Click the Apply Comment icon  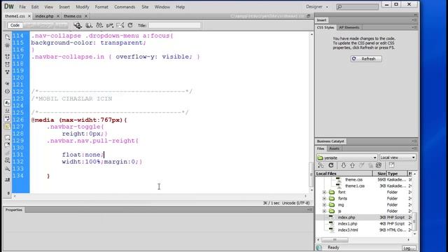pos(8,137)
